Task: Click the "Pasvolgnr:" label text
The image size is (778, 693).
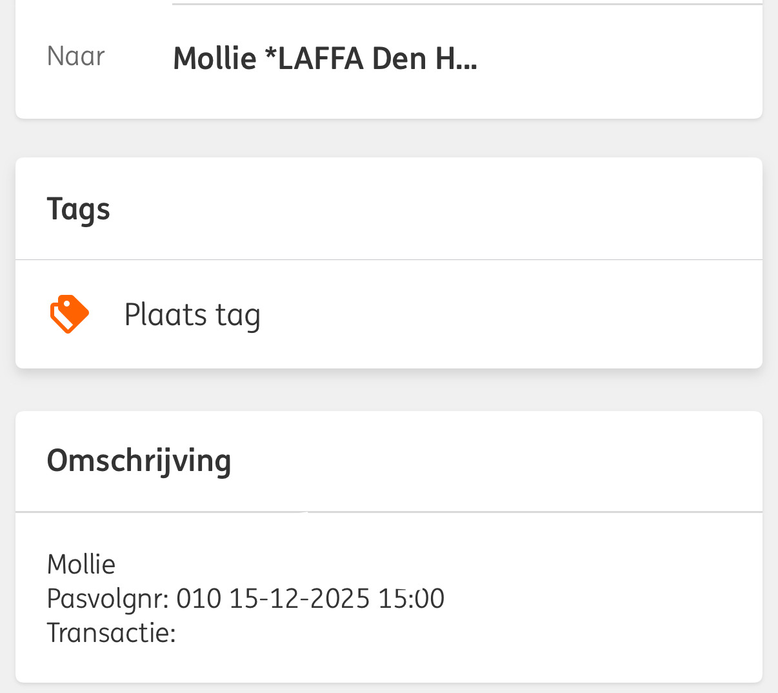Action: 108,599
